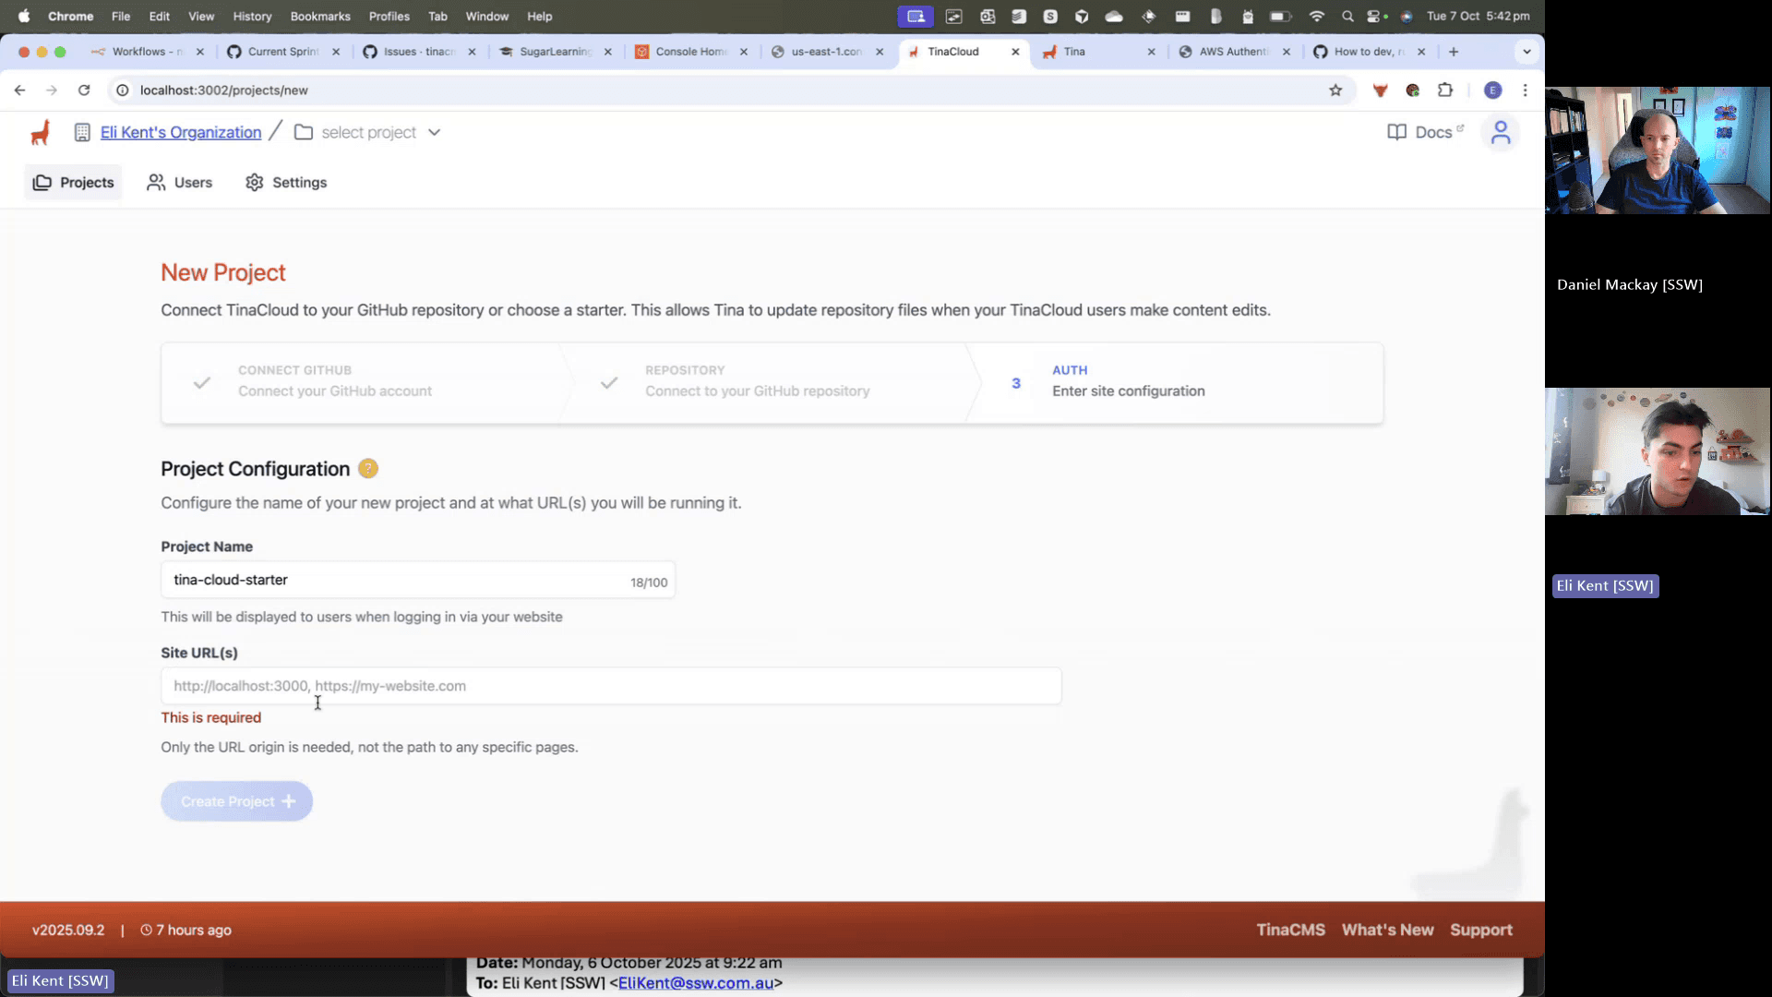Open the Bookmarks menu in menu bar
This screenshot has width=1772, height=997.
[x=320, y=17]
